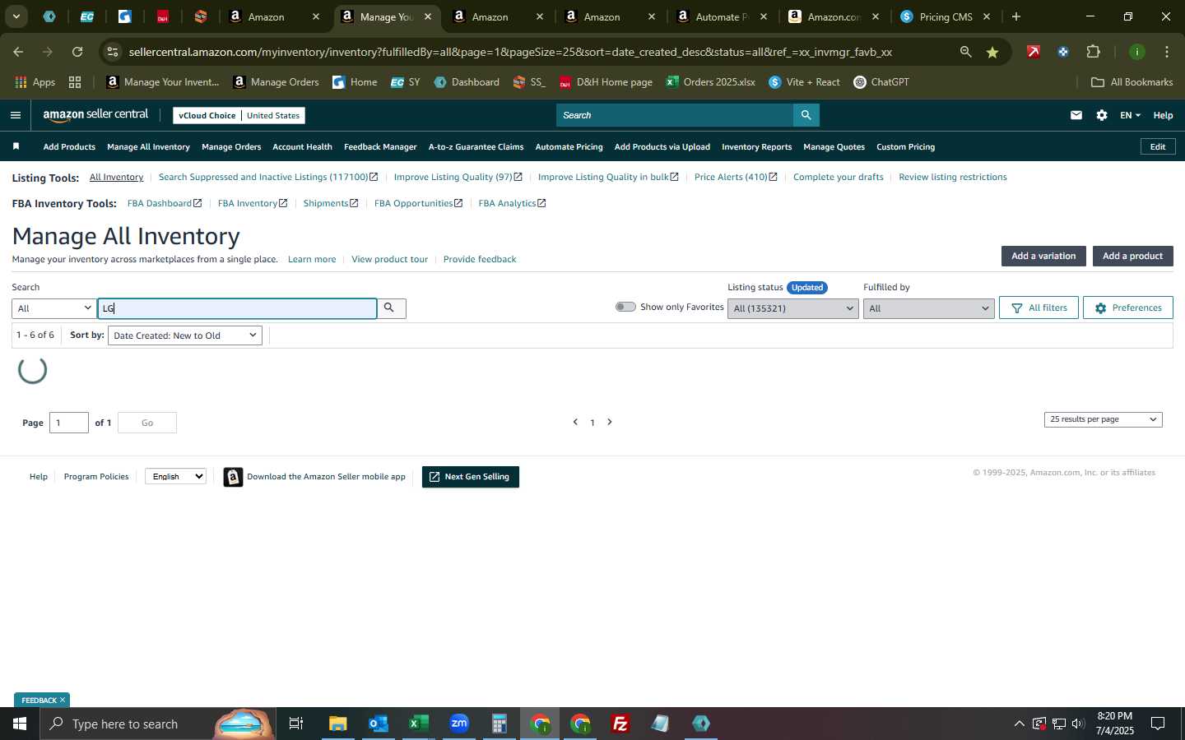Open All Bookmarks folder
This screenshot has width=1185, height=740.
coord(1132,82)
